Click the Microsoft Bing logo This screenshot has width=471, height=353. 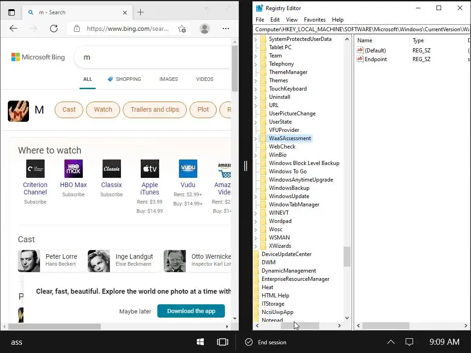tap(38, 57)
